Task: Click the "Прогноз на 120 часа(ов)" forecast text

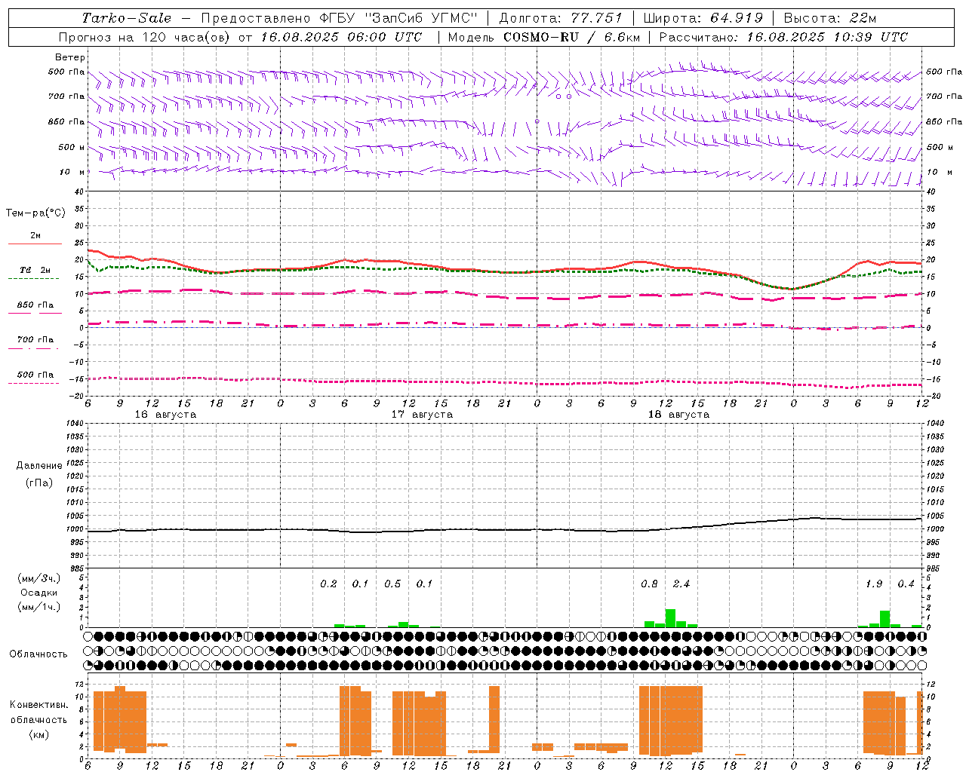Action: pos(143,37)
